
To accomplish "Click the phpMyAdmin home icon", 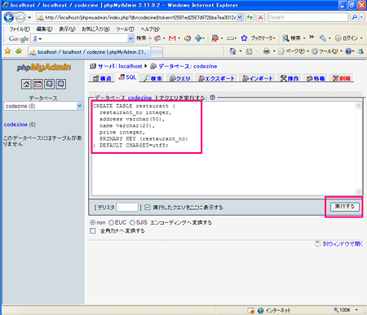I will [26, 84].
